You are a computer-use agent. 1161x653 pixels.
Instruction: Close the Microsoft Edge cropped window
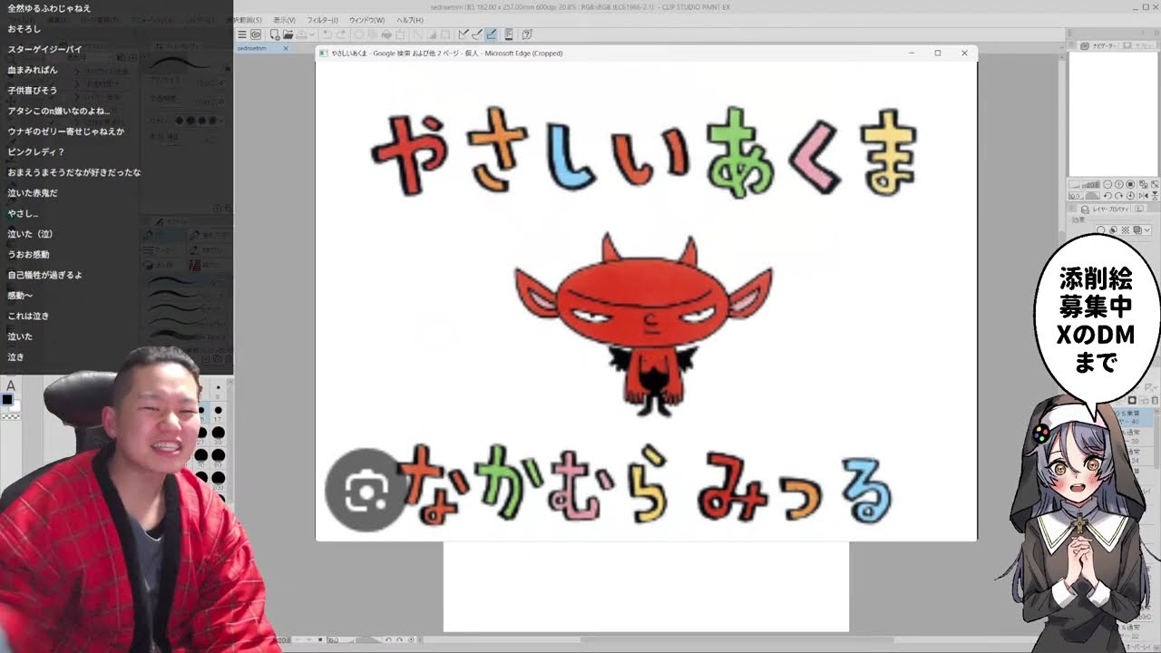click(964, 53)
